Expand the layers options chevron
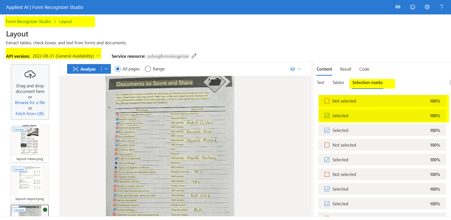Screen dimensions: 451x220 tap(299, 69)
